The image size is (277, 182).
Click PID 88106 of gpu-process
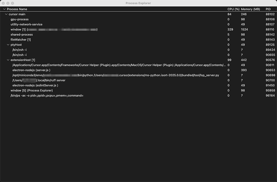point(270,19)
